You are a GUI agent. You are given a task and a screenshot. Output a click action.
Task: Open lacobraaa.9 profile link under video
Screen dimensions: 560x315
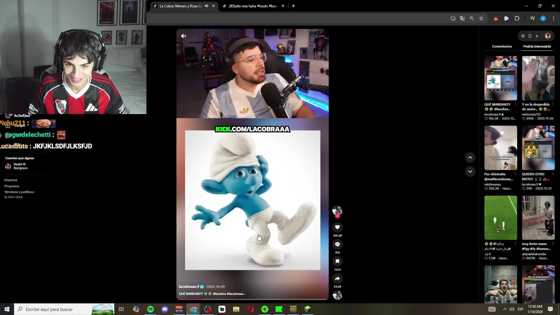click(x=189, y=287)
